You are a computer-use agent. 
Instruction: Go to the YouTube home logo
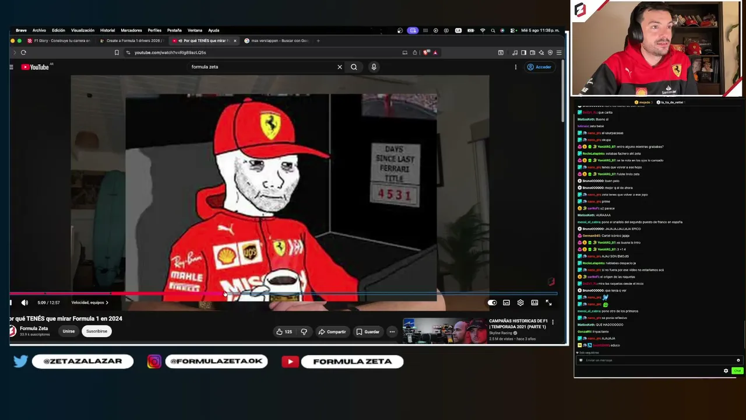35,67
